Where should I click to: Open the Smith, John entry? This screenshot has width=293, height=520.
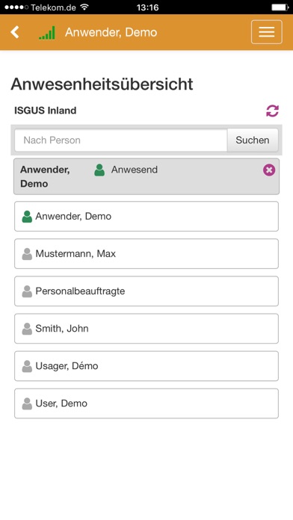(x=146, y=329)
